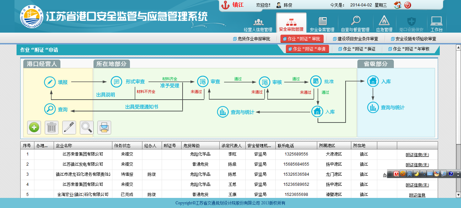This screenshot has width=461, height=208.
Task: Click the green plus add button
Action: click(x=34, y=128)
